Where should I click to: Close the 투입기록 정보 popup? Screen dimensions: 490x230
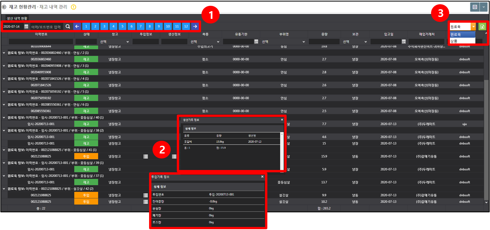click(x=262, y=177)
